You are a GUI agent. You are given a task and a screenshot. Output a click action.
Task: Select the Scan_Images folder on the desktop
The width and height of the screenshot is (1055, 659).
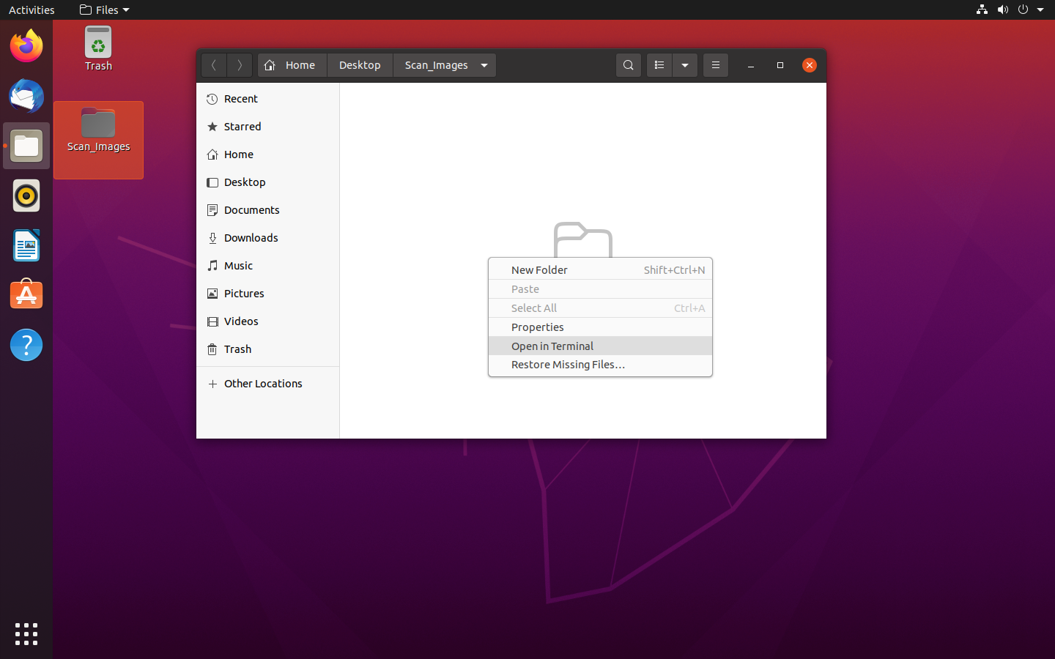pos(98,132)
